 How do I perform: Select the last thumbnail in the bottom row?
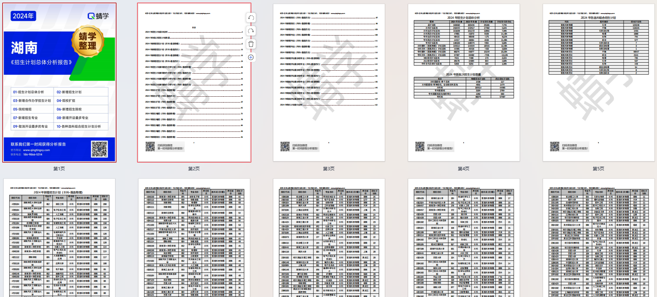coord(598,238)
